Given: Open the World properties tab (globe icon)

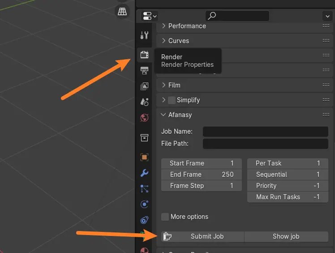Looking at the screenshot, I should coord(144,118).
